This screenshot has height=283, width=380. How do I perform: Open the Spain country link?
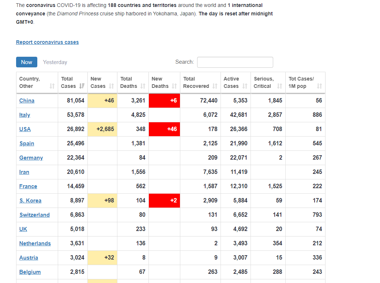[x=27, y=144]
